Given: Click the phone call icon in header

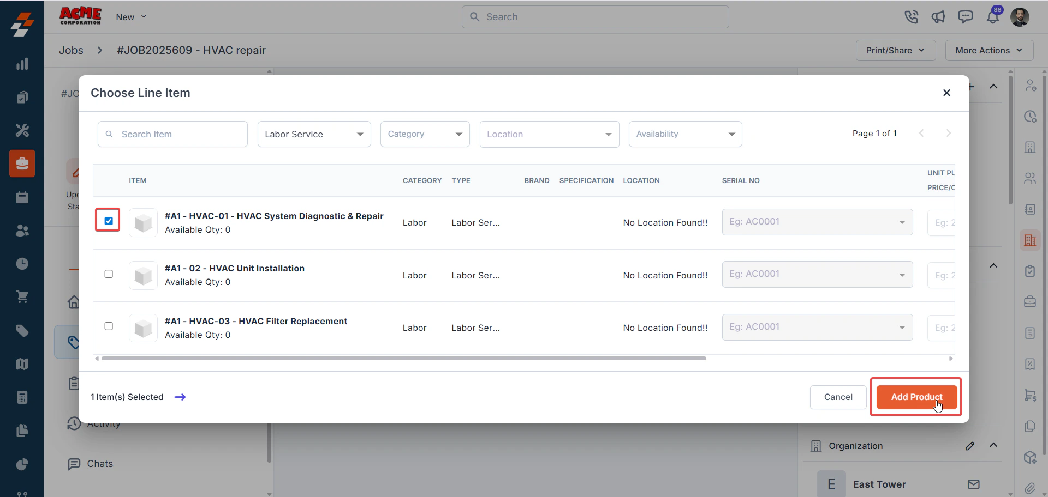Looking at the screenshot, I should (x=911, y=17).
